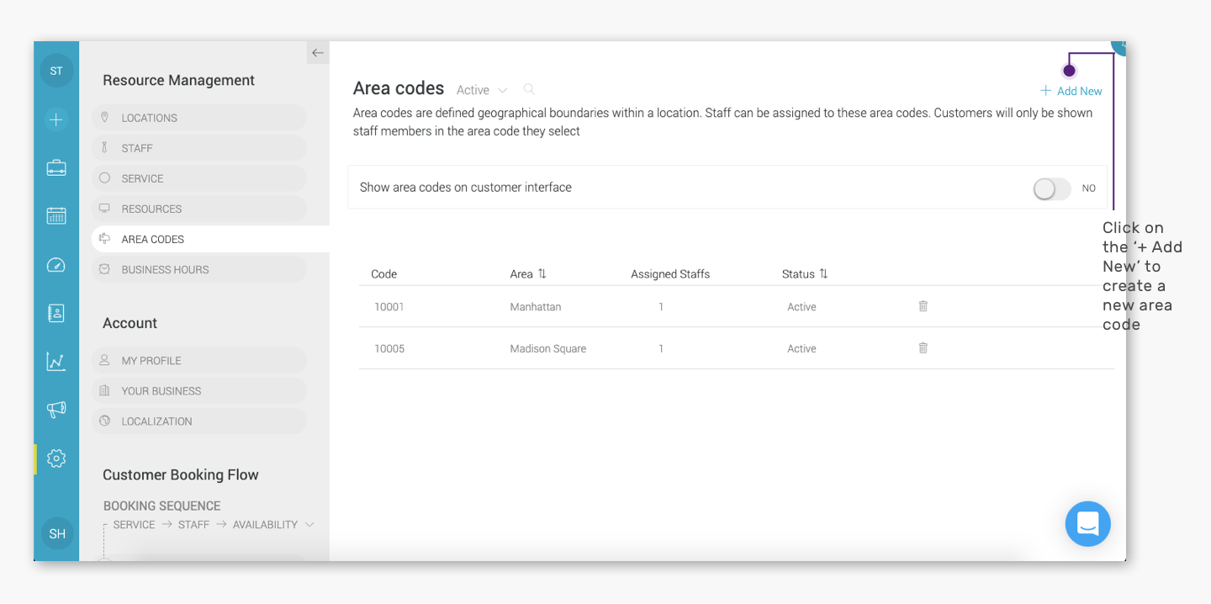The width and height of the screenshot is (1211, 604).
Task: Click the ST avatar in the sidebar
Action: point(56,71)
